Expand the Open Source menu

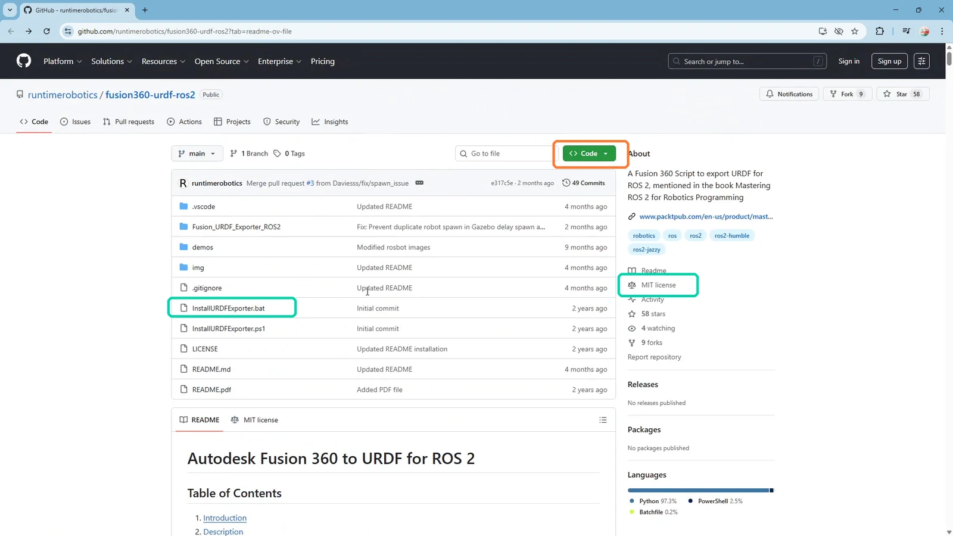(222, 61)
